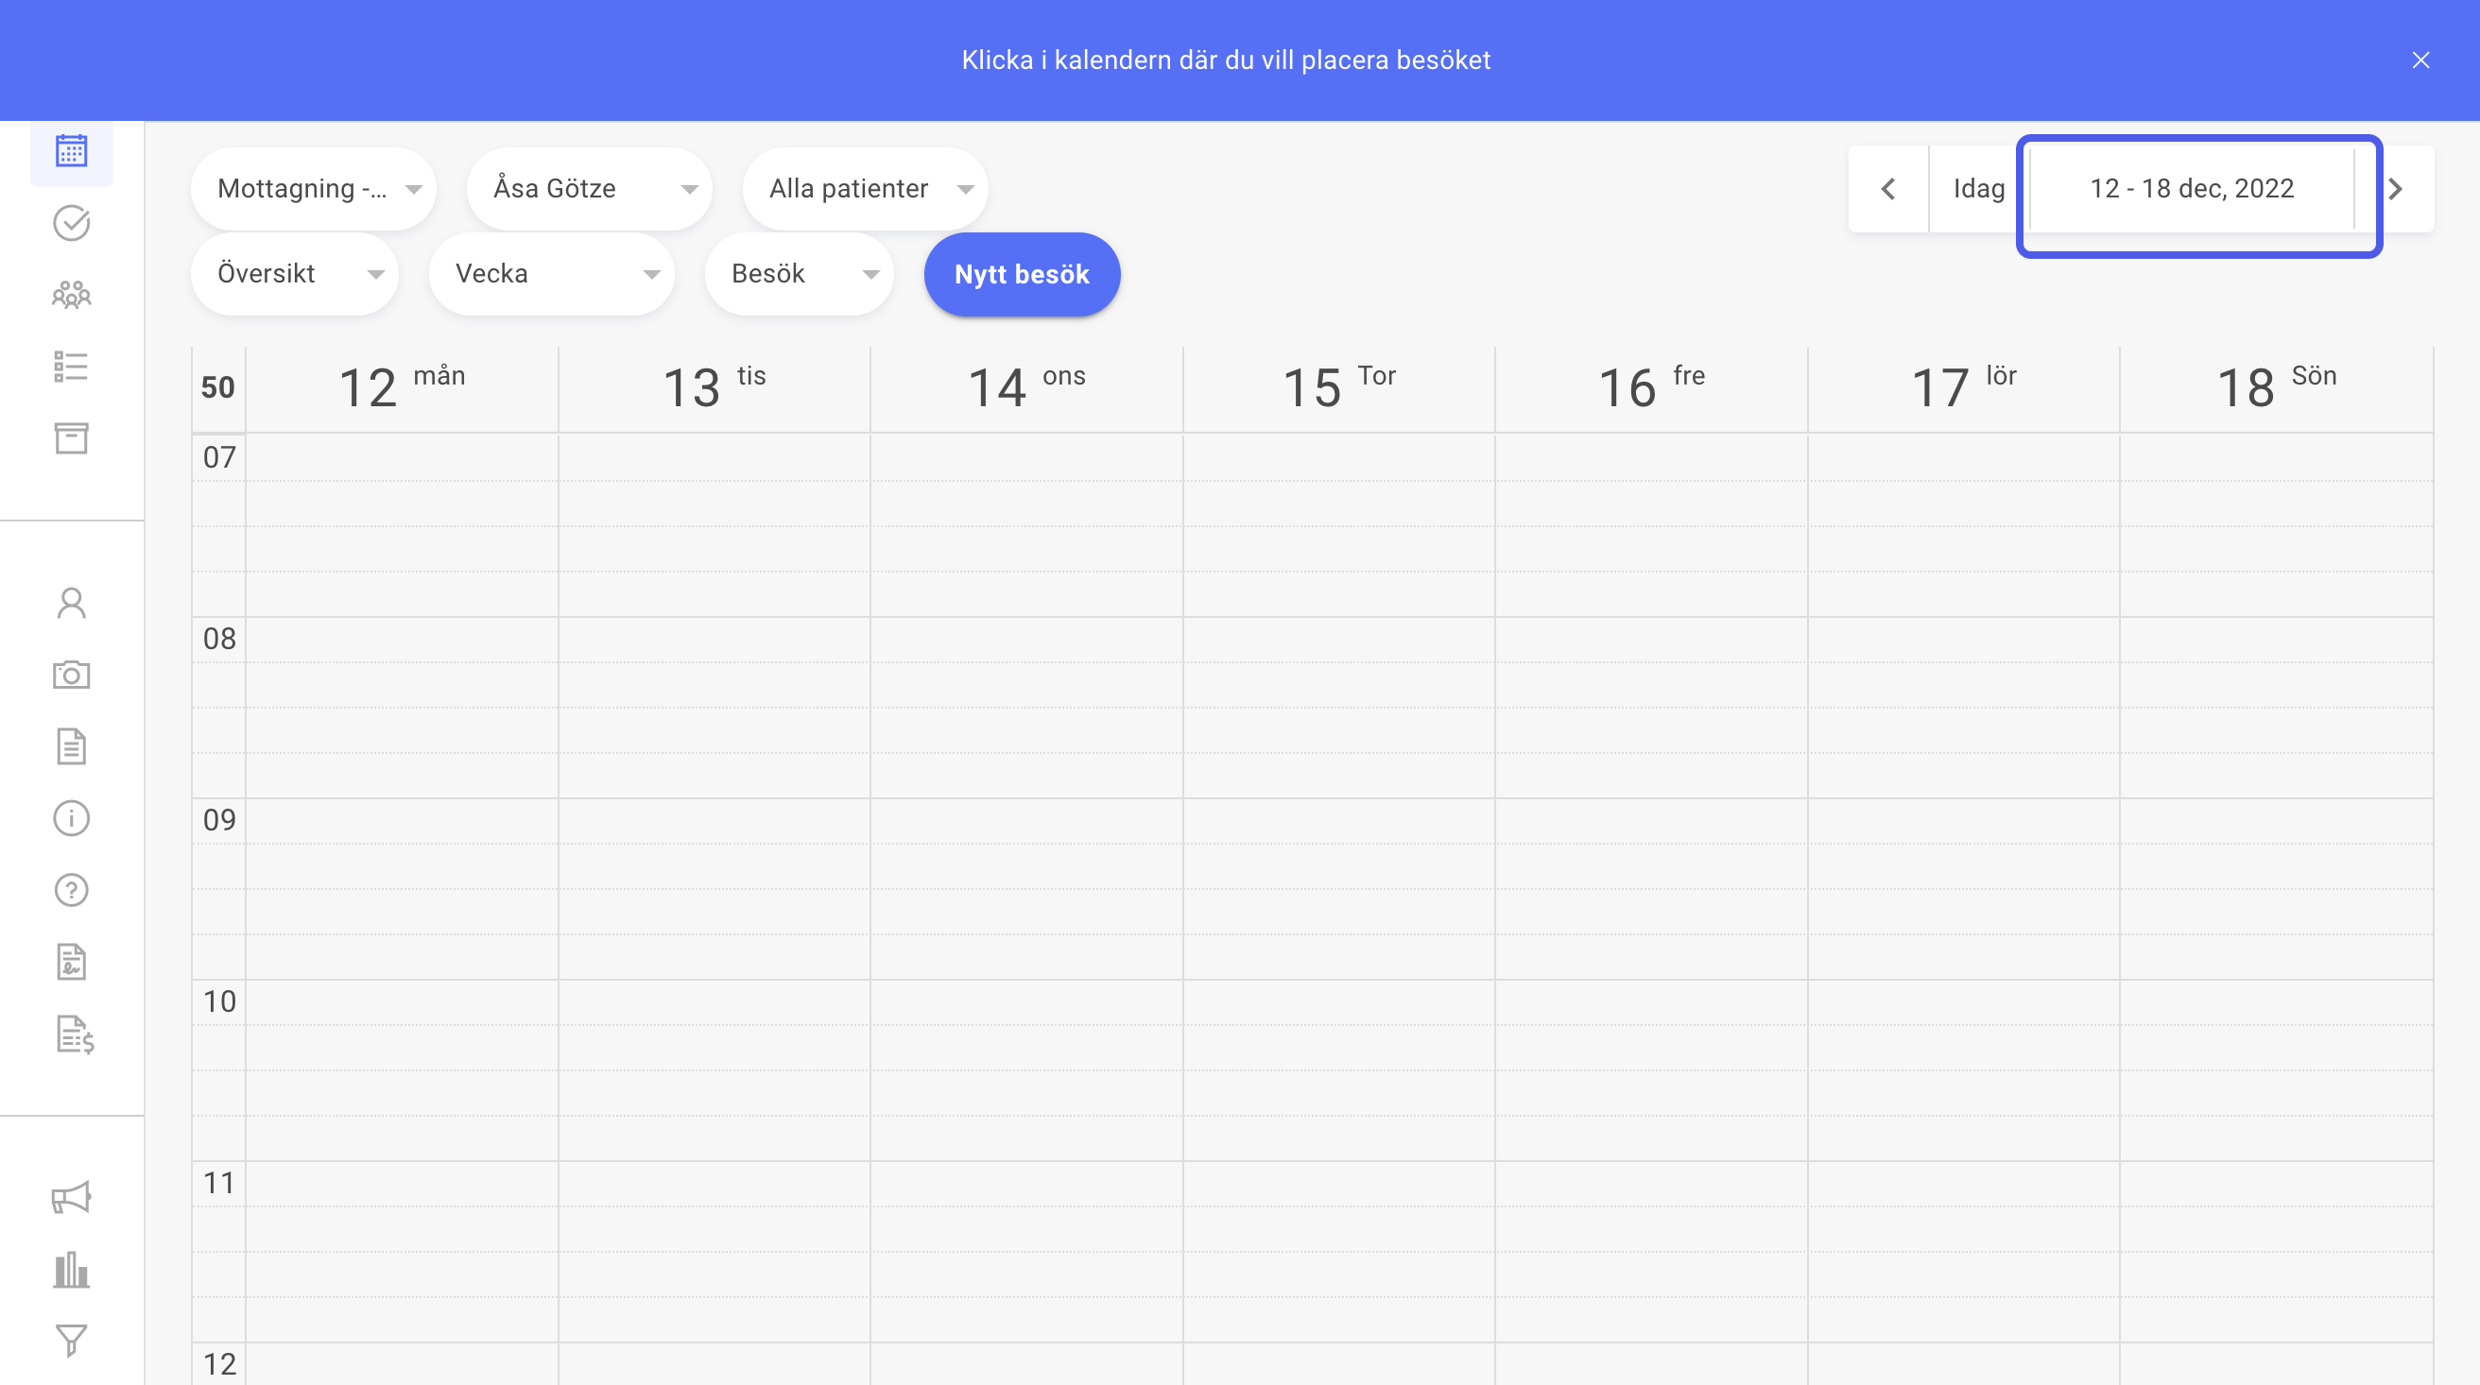Select the Tuesday 13 column header

(x=715, y=388)
